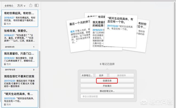Image resolution: width=176 pixels, height=108 pixels.
Task: Click the 方片 notebook icon in first note
Action: pos(5,24)
